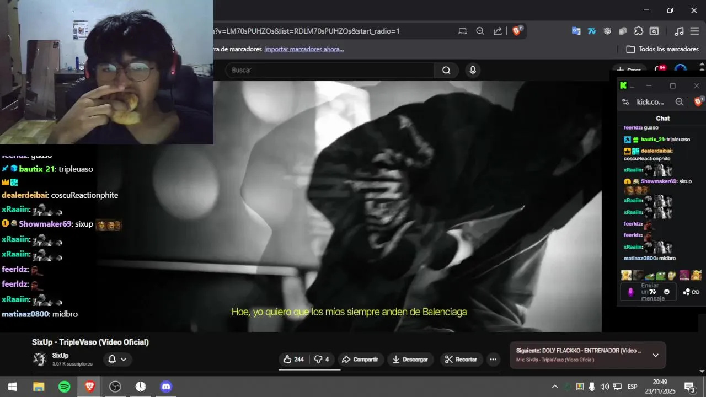Open the three-dot more actions menu
706x397 pixels.
(x=493, y=360)
